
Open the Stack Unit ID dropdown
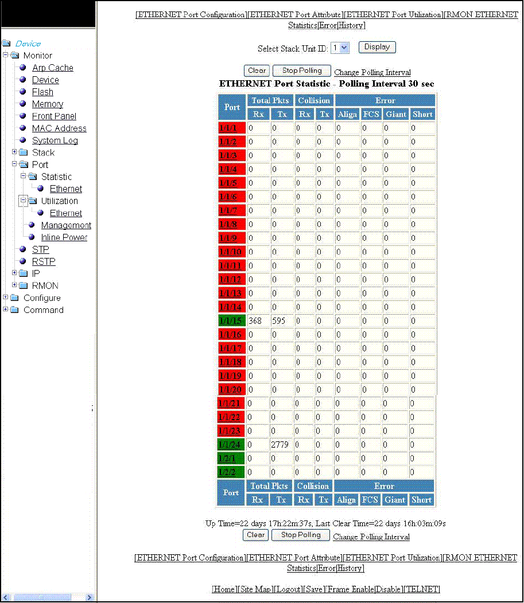point(340,48)
